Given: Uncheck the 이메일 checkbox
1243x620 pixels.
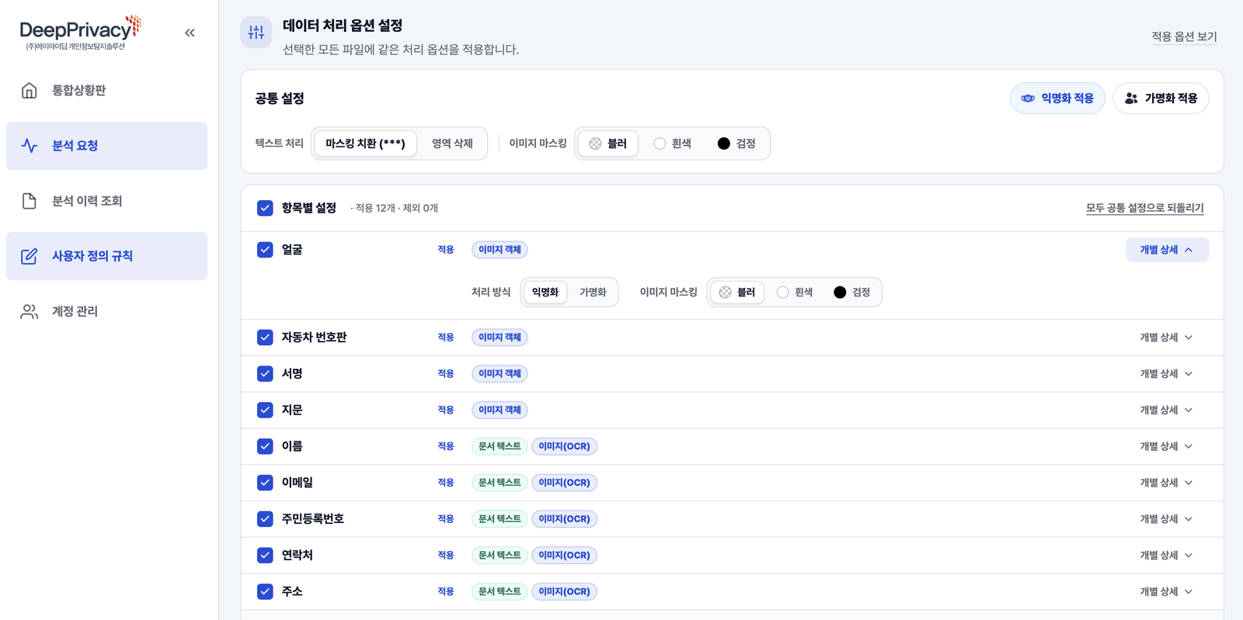Looking at the screenshot, I should pyautogui.click(x=265, y=483).
